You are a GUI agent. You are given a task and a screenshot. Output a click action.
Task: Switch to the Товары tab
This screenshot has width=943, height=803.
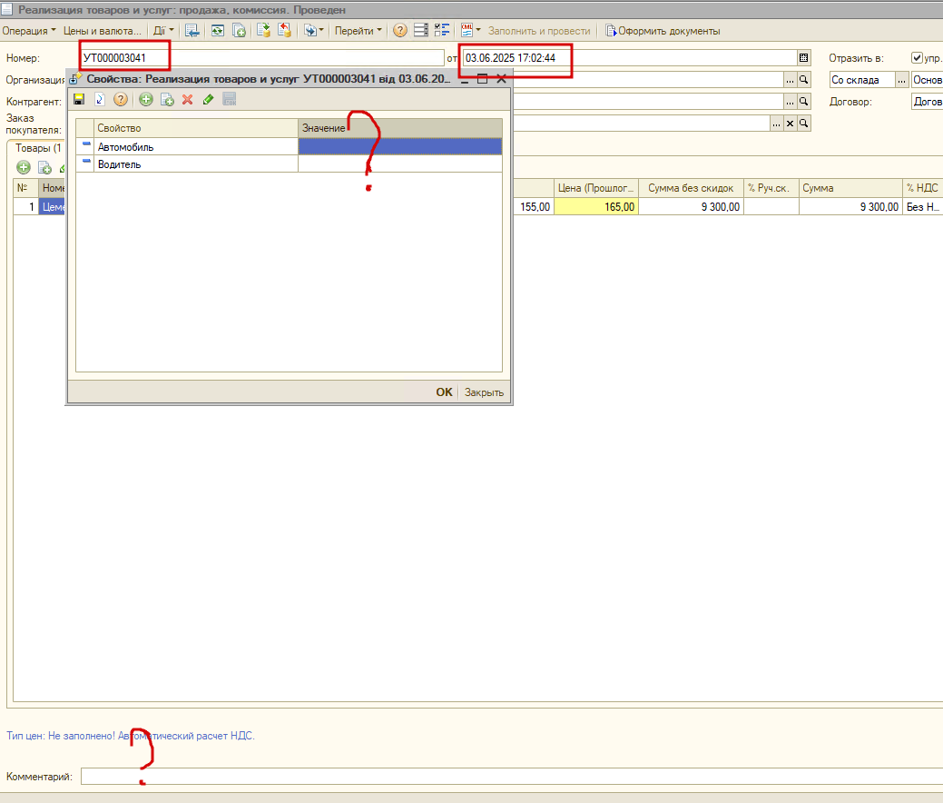click(x=38, y=148)
